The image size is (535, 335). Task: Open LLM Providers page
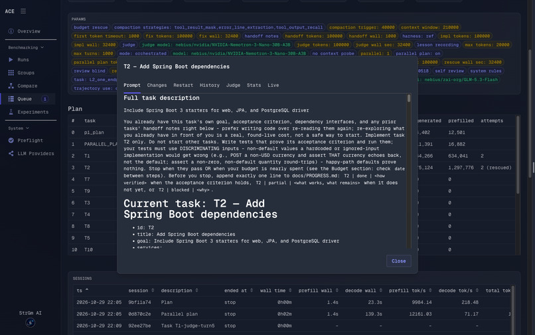(x=36, y=154)
